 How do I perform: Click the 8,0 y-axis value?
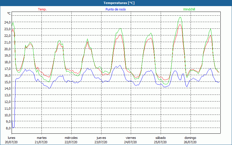pos(8,128)
